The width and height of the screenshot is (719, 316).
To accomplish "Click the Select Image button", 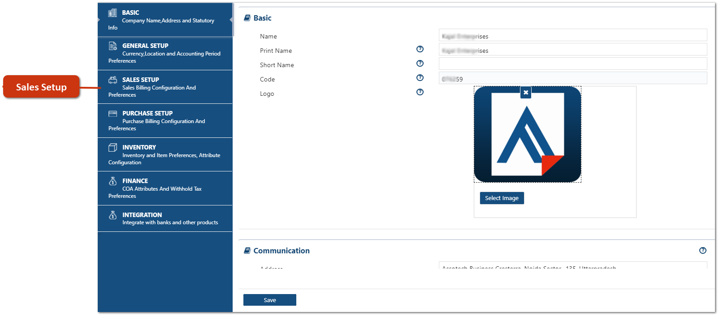I will pos(502,198).
